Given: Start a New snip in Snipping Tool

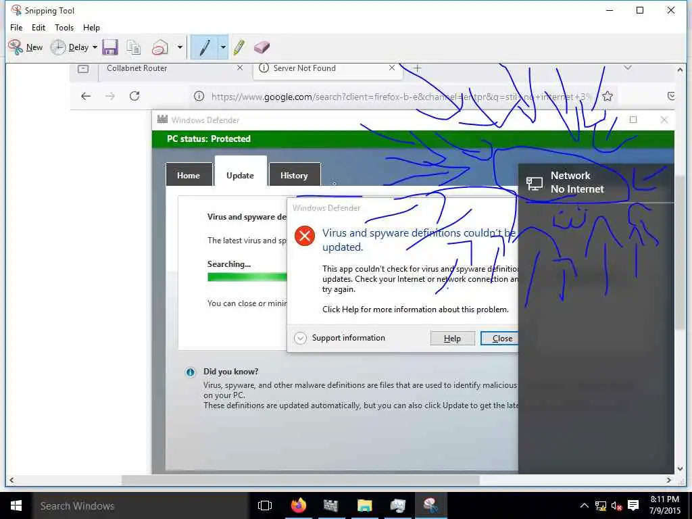Looking at the screenshot, I should (x=26, y=47).
